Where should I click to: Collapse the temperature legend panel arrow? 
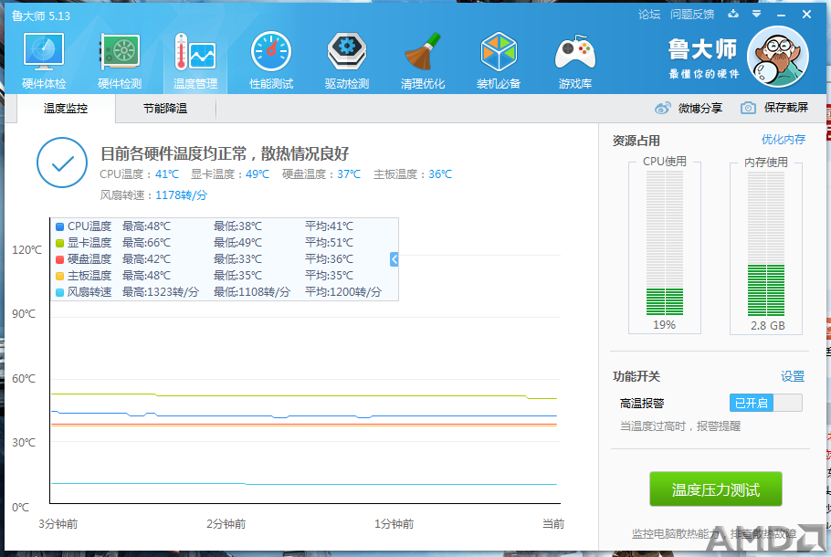394,259
